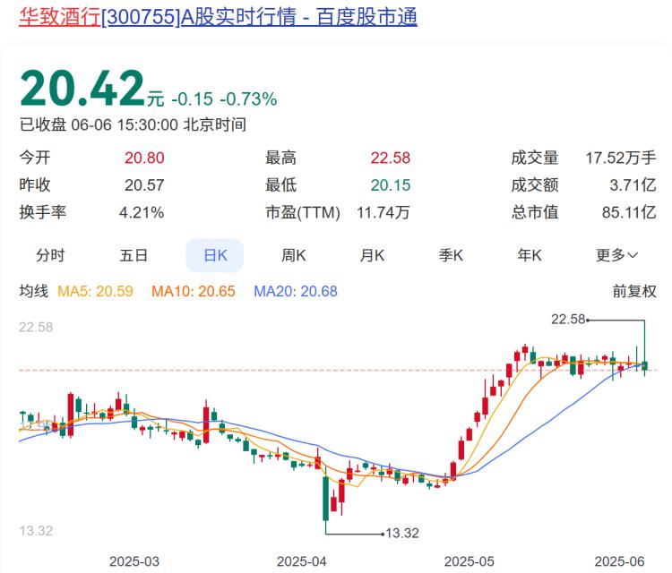Click the 今开 value 20.80
Image resolution: width=672 pixels, height=573 pixels.
pos(144,158)
